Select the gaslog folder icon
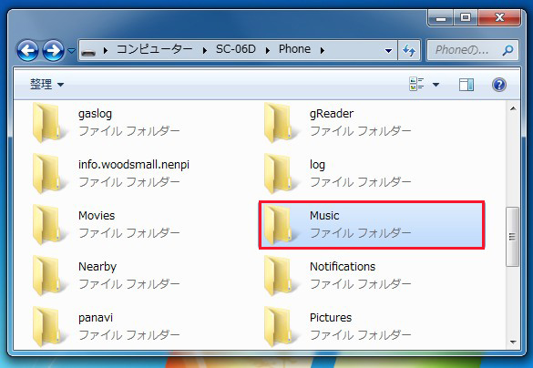The height and width of the screenshot is (368, 533). 48,122
